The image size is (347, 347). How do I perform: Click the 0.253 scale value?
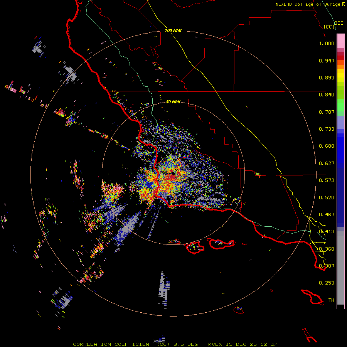[327, 283]
